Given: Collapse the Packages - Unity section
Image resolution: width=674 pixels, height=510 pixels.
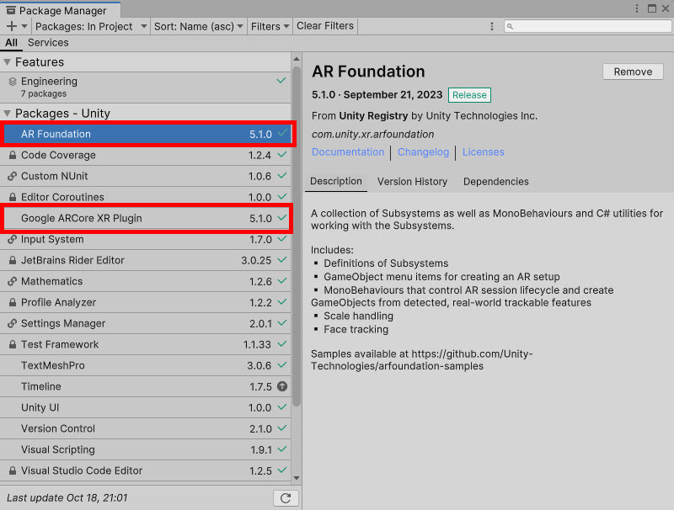Looking at the screenshot, I should (x=8, y=114).
